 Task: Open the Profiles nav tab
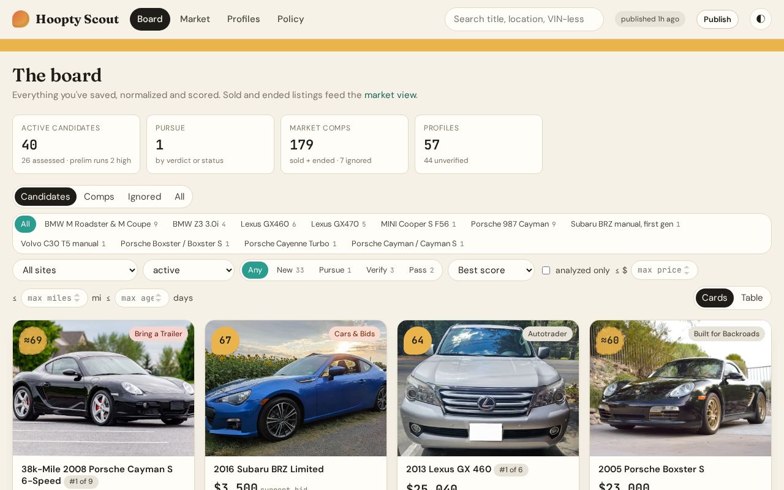click(244, 19)
